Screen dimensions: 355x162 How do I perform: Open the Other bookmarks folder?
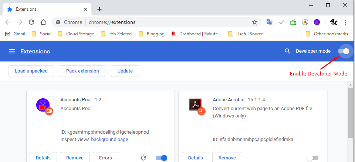[x=327, y=34]
